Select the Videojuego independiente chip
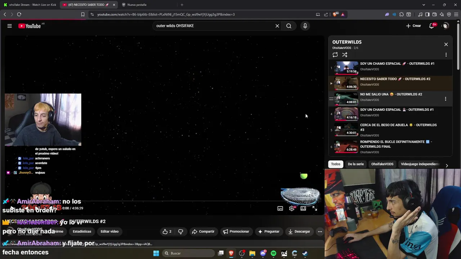Image resolution: width=461 pixels, height=259 pixels. pyautogui.click(x=420, y=164)
